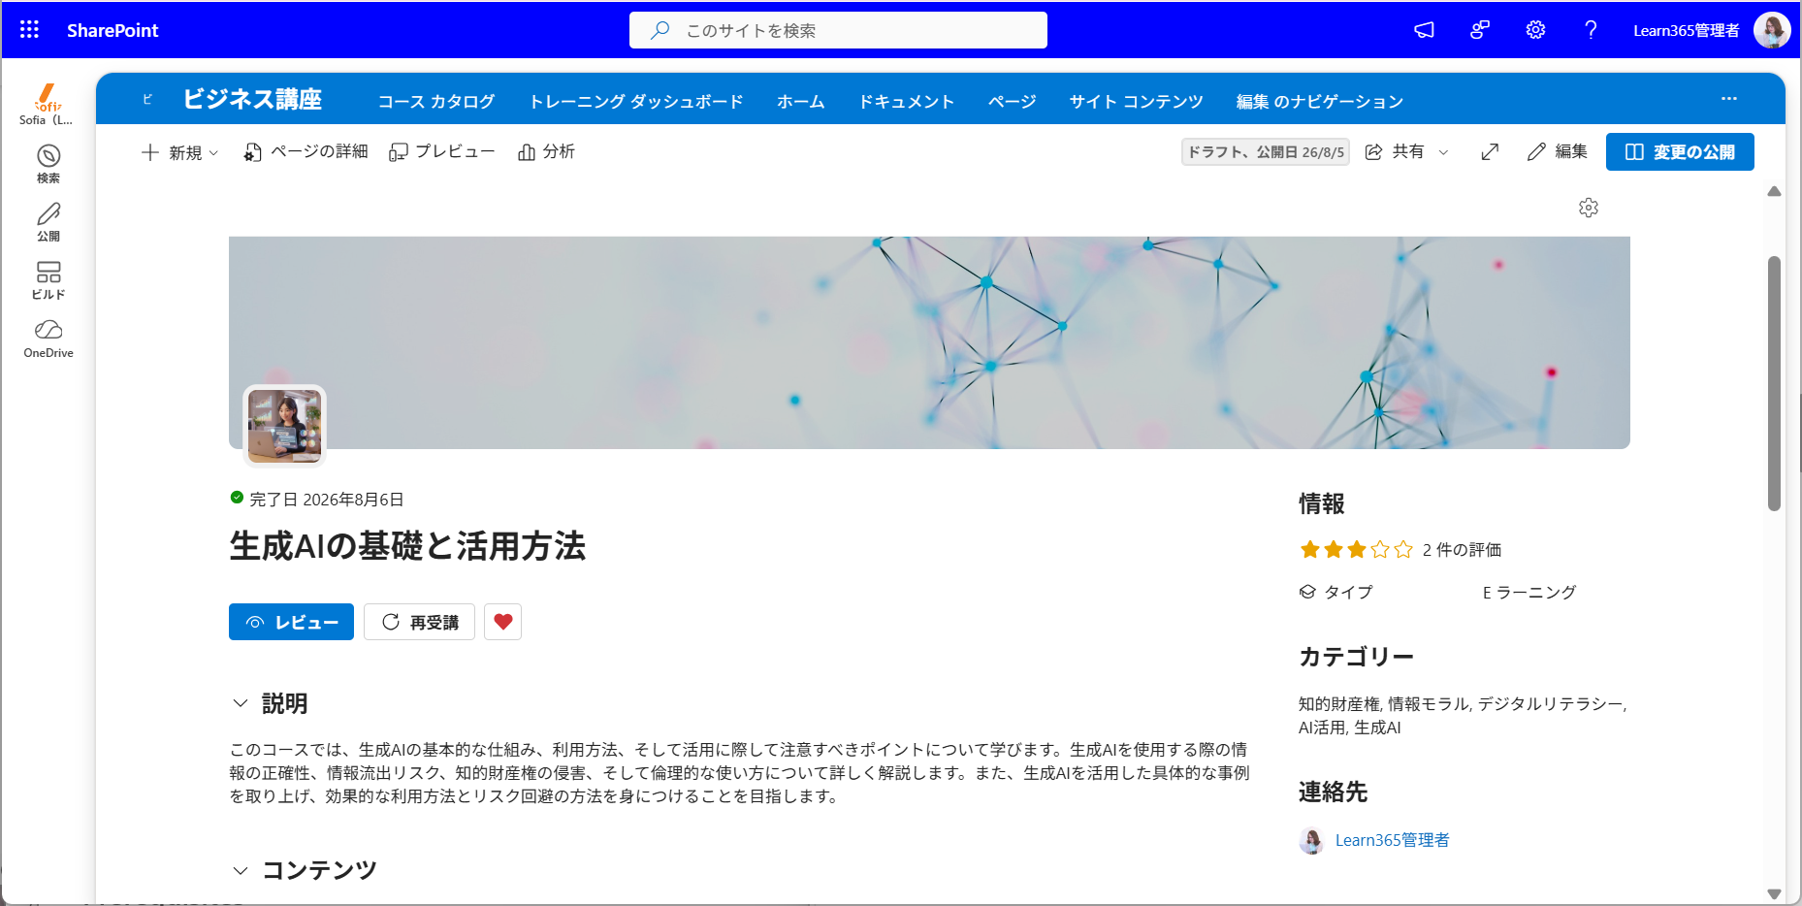
Task: Open the 共有 dropdown
Action: click(1406, 151)
